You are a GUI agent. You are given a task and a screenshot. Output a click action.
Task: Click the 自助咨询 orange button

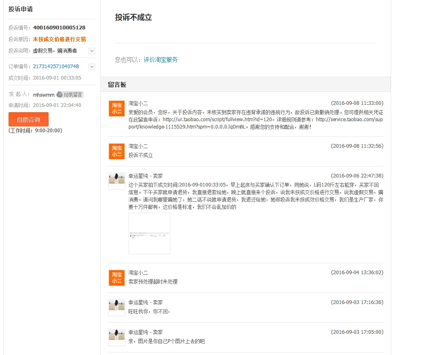tap(29, 119)
